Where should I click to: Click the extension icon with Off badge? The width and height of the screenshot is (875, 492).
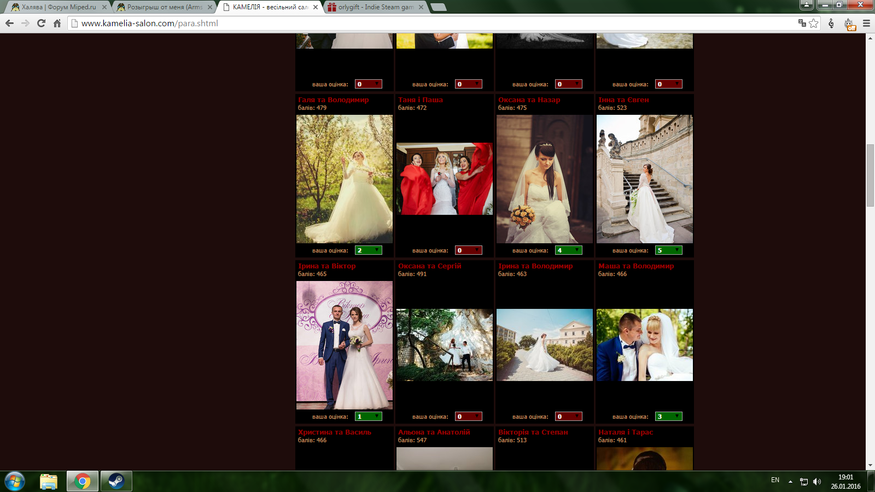tap(849, 24)
